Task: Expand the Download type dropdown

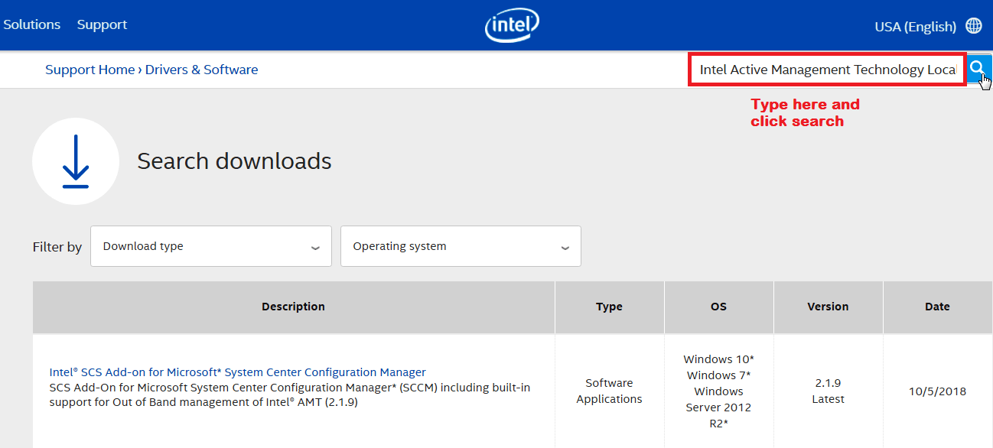Action: click(211, 246)
